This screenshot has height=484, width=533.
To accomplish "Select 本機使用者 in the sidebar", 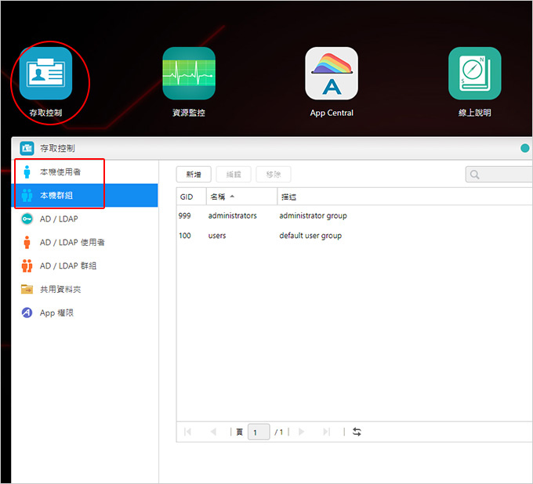I will [85, 172].
